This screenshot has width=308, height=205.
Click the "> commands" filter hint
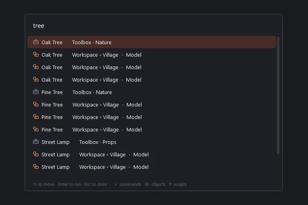tap(128, 184)
